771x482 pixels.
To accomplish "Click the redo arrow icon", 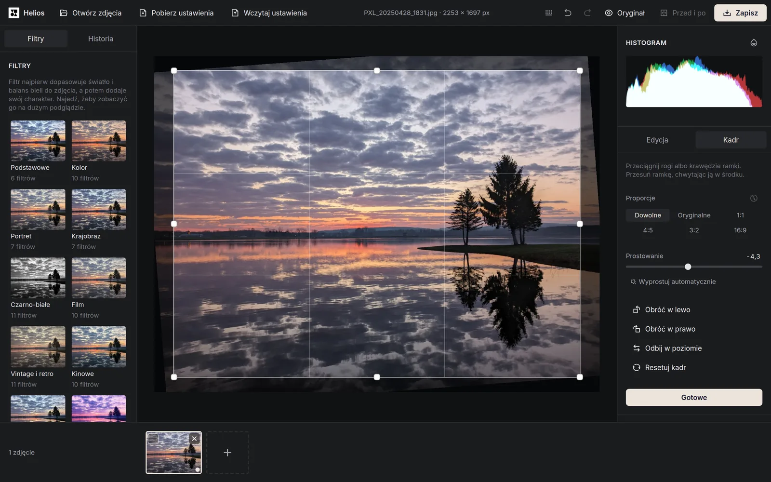I will pos(587,13).
